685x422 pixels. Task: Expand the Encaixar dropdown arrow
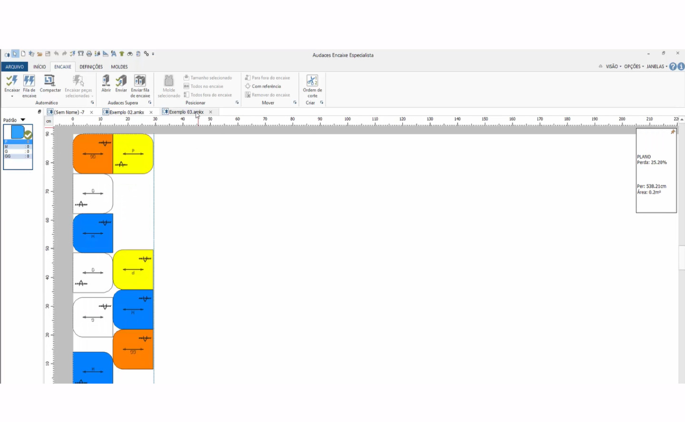coord(12,96)
